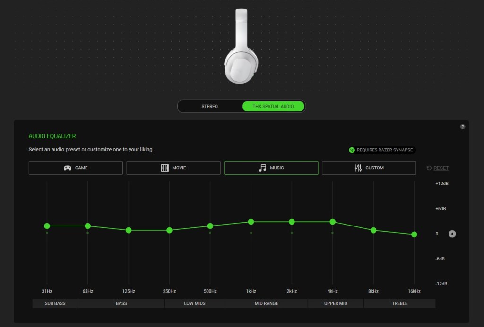The width and height of the screenshot is (484, 327).
Task: Select the Movie equalizer preset
Action: coord(173,168)
